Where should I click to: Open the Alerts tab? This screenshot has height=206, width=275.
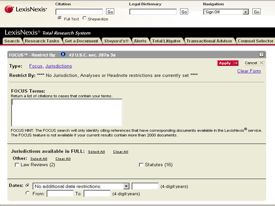coord(140,41)
